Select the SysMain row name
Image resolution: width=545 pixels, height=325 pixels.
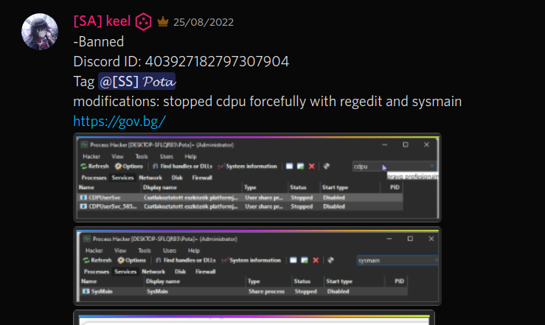click(102, 292)
